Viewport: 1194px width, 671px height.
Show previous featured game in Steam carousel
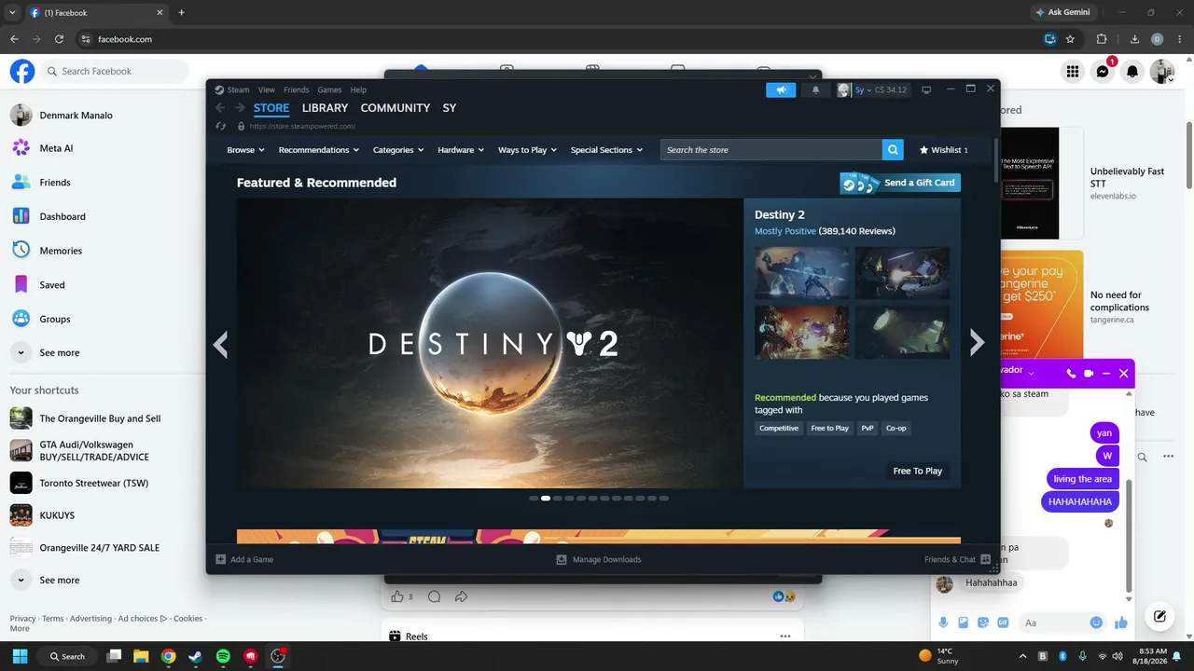pos(220,343)
